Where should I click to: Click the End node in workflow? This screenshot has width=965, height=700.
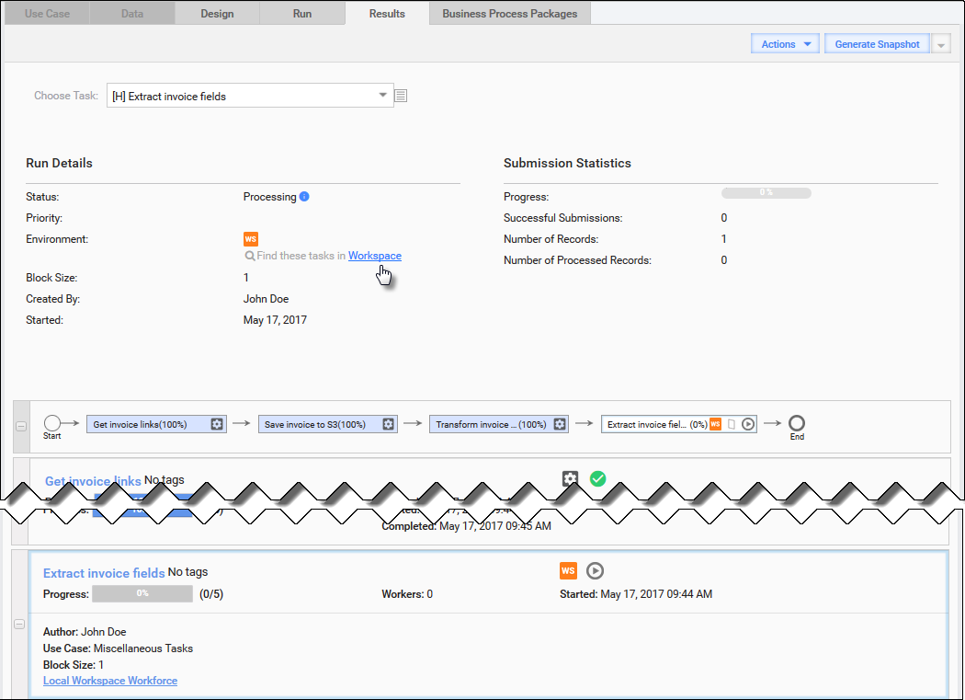pyautogui.click(x=797, y=423)
